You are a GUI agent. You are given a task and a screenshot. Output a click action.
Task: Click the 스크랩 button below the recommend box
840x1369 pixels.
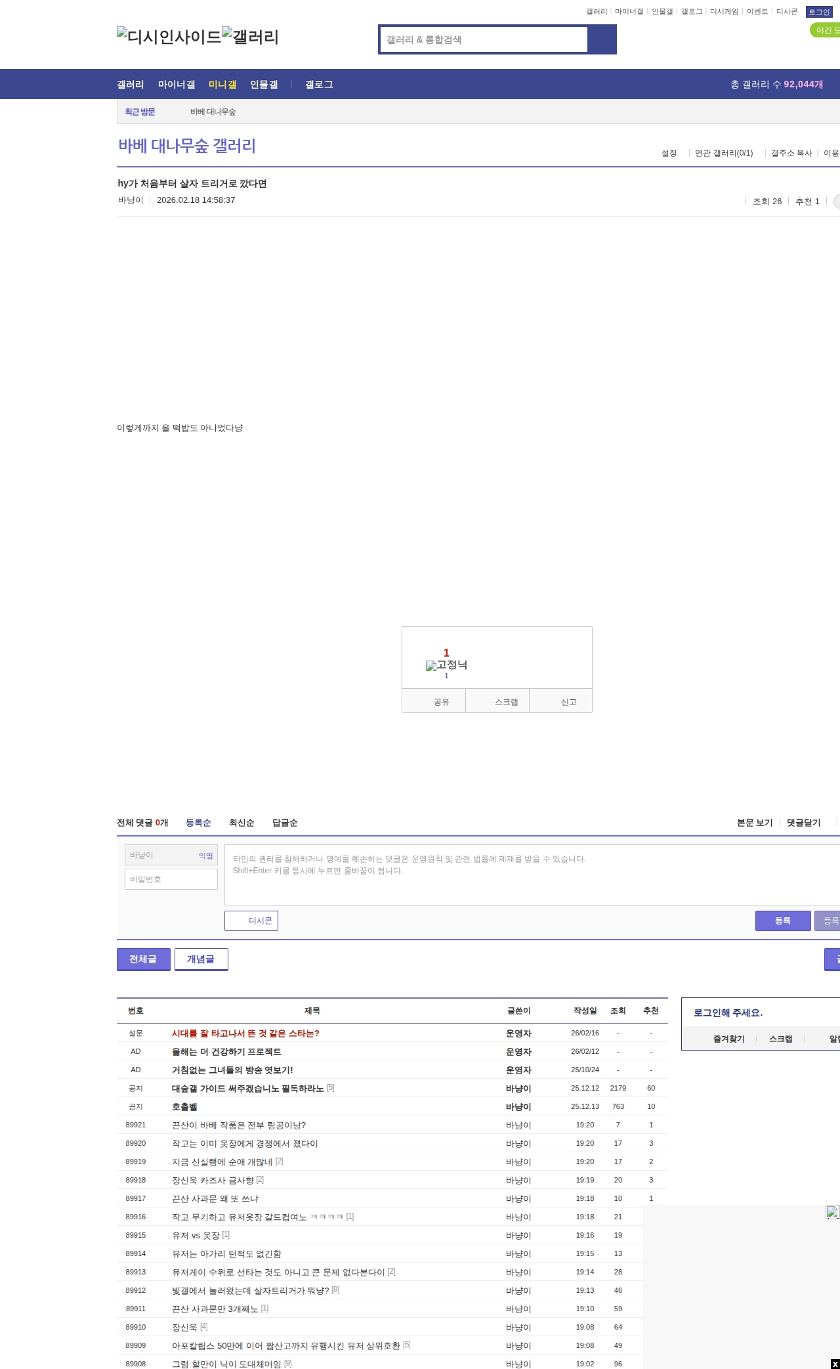coord(497,701)
